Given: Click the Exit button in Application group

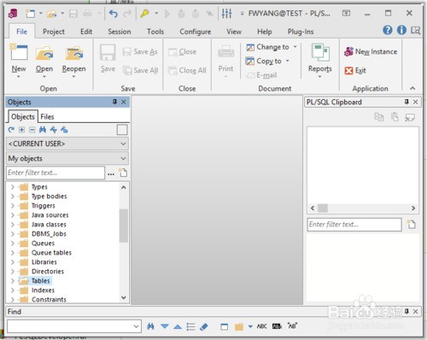Looking at the screenshot, I should [x=355, y=70].
